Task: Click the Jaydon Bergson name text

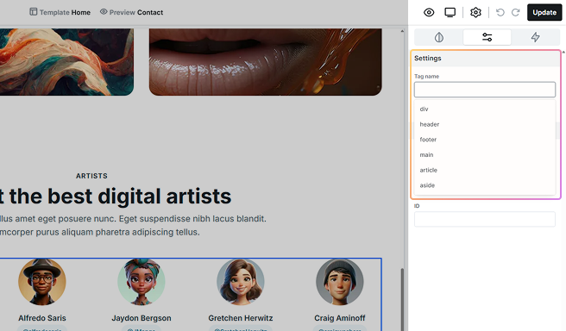Action: (x=141, y=318)
